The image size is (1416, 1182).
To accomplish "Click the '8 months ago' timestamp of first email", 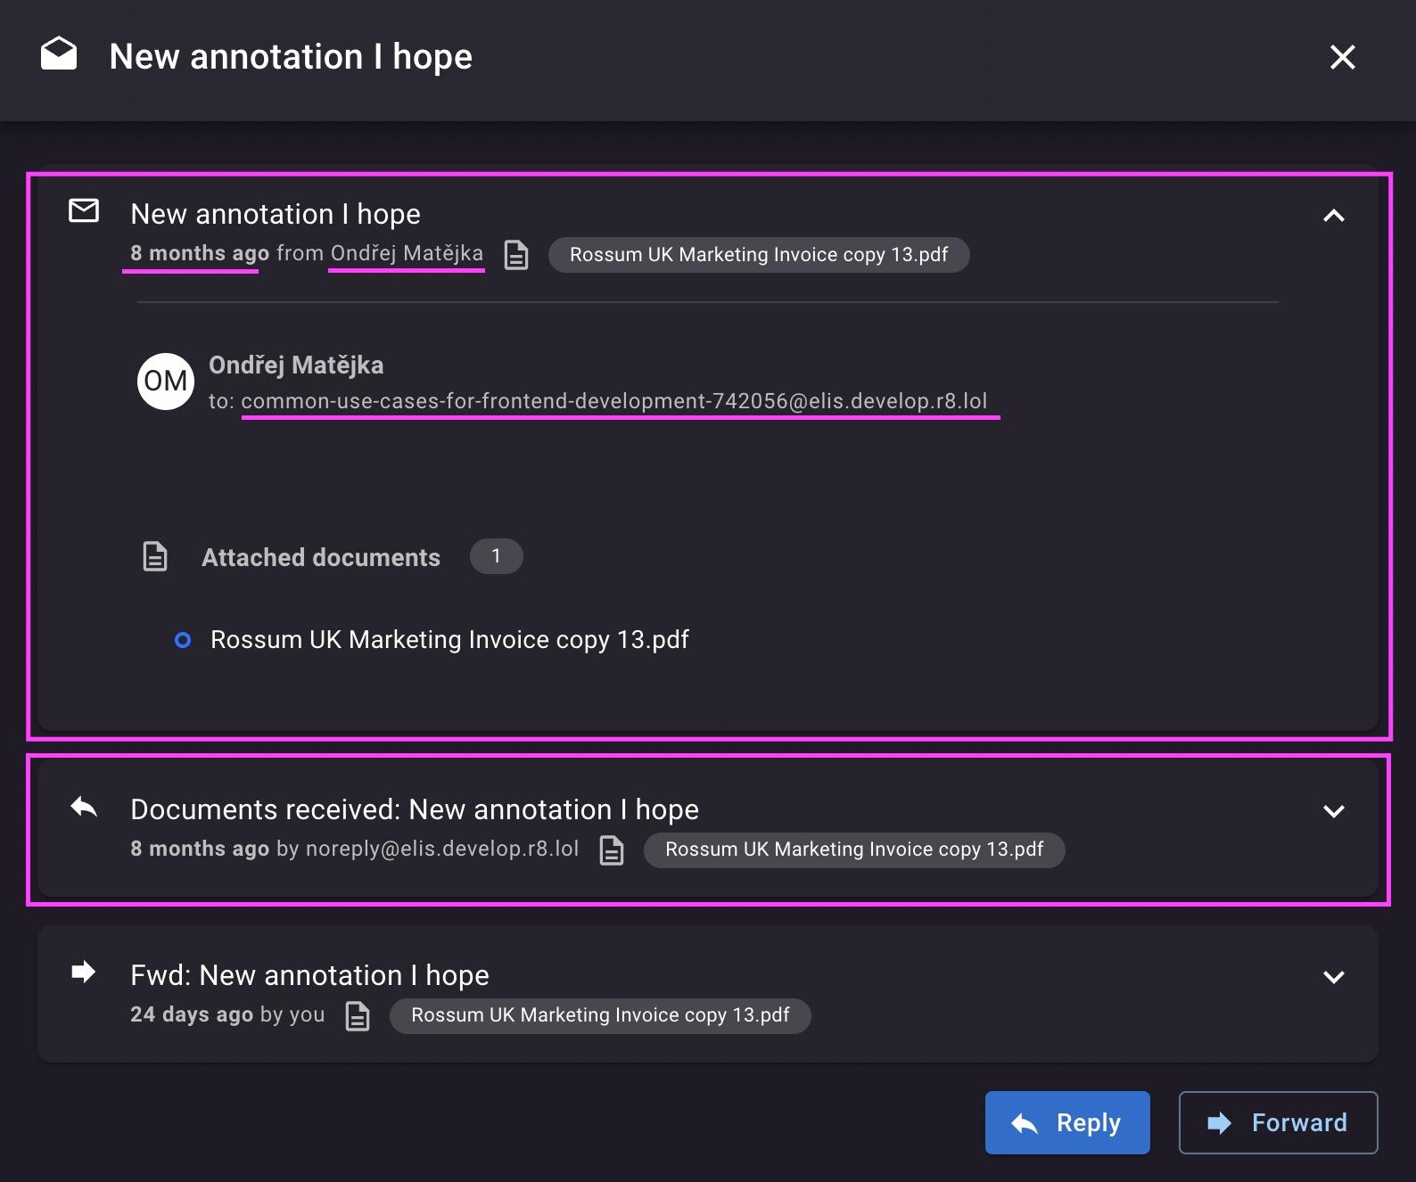I will click(x=200, y=253).
